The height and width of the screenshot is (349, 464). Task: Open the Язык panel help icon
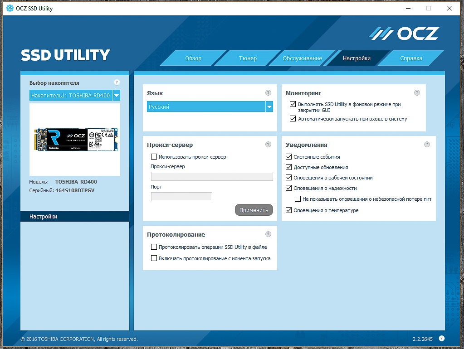pyautogui.click(x=268, y=92)
